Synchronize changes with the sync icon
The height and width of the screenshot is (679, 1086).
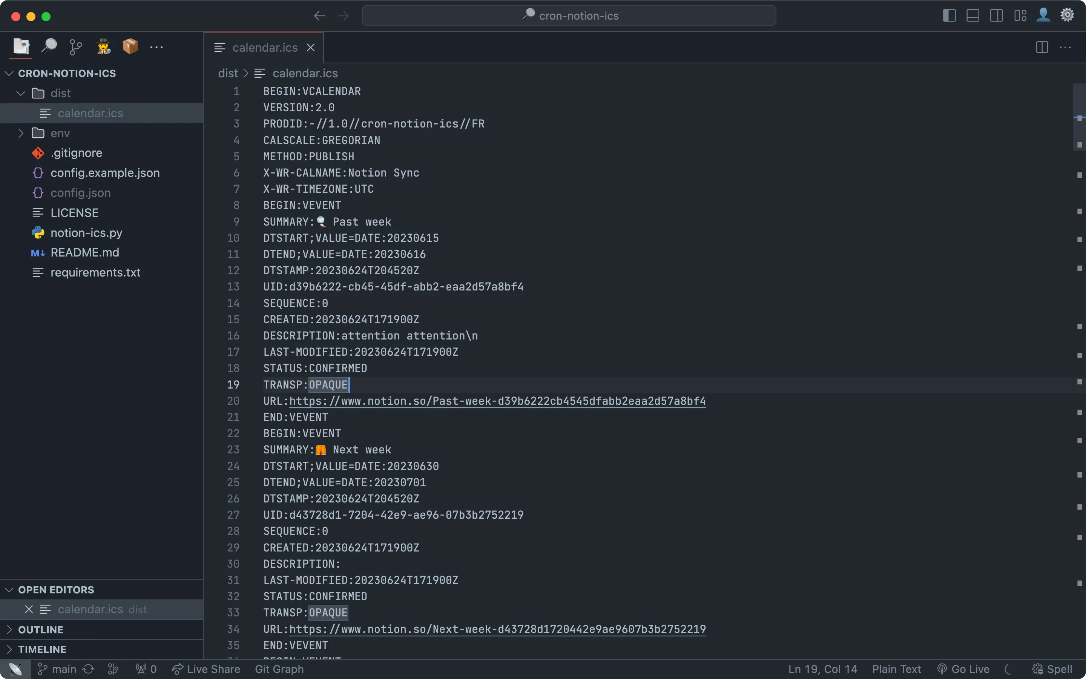88,669
